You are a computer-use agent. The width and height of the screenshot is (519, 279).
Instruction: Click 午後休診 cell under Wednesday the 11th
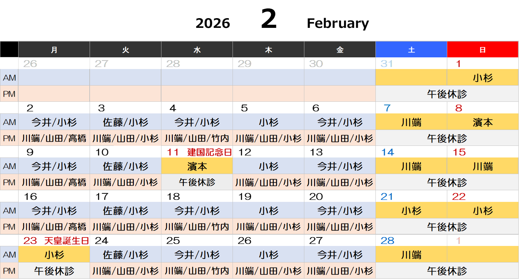[x=197, y=182]
